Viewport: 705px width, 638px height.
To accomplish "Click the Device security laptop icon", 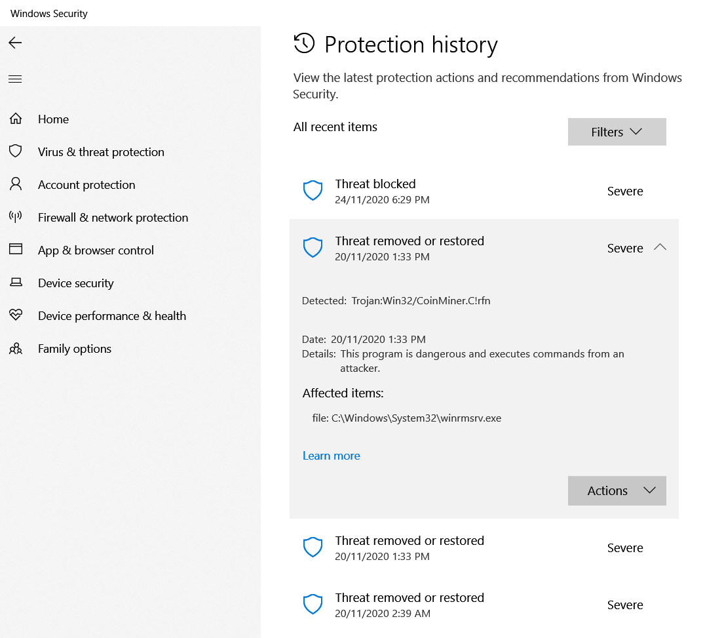I will pyautogui.click(x=16, y=282).
